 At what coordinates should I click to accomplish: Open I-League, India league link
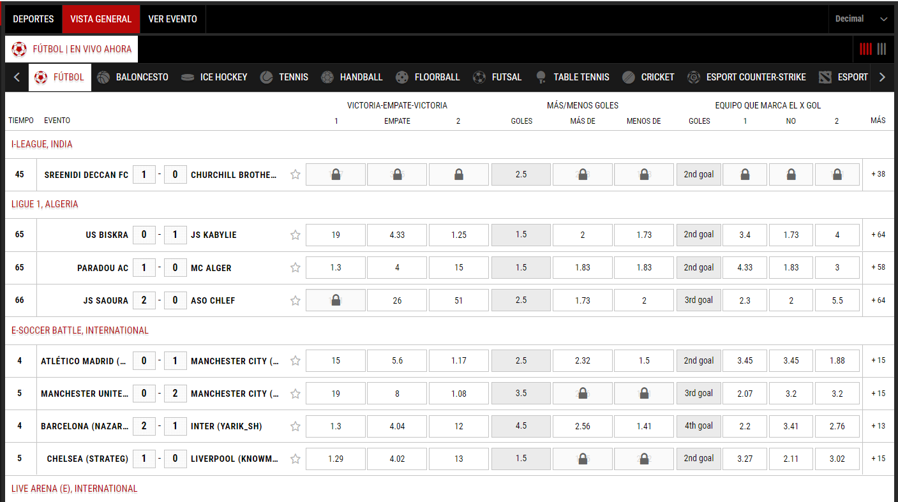point(42,144)
